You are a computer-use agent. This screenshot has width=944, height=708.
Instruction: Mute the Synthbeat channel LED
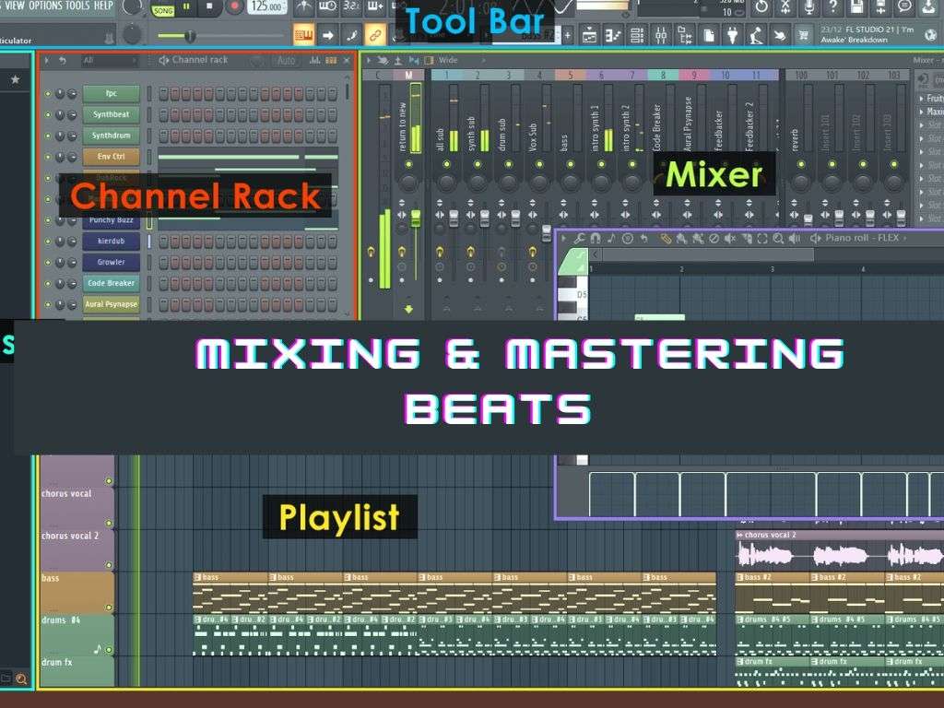click(x=48, y=115)
